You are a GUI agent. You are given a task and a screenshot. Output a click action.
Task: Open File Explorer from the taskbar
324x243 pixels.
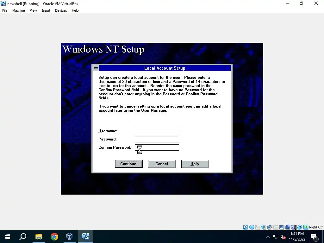[x=39, y=237]
